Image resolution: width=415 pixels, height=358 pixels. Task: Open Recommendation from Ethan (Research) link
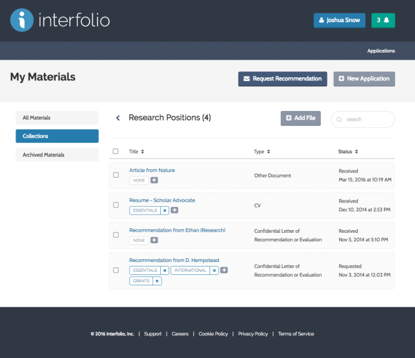[x=177, y=230]
